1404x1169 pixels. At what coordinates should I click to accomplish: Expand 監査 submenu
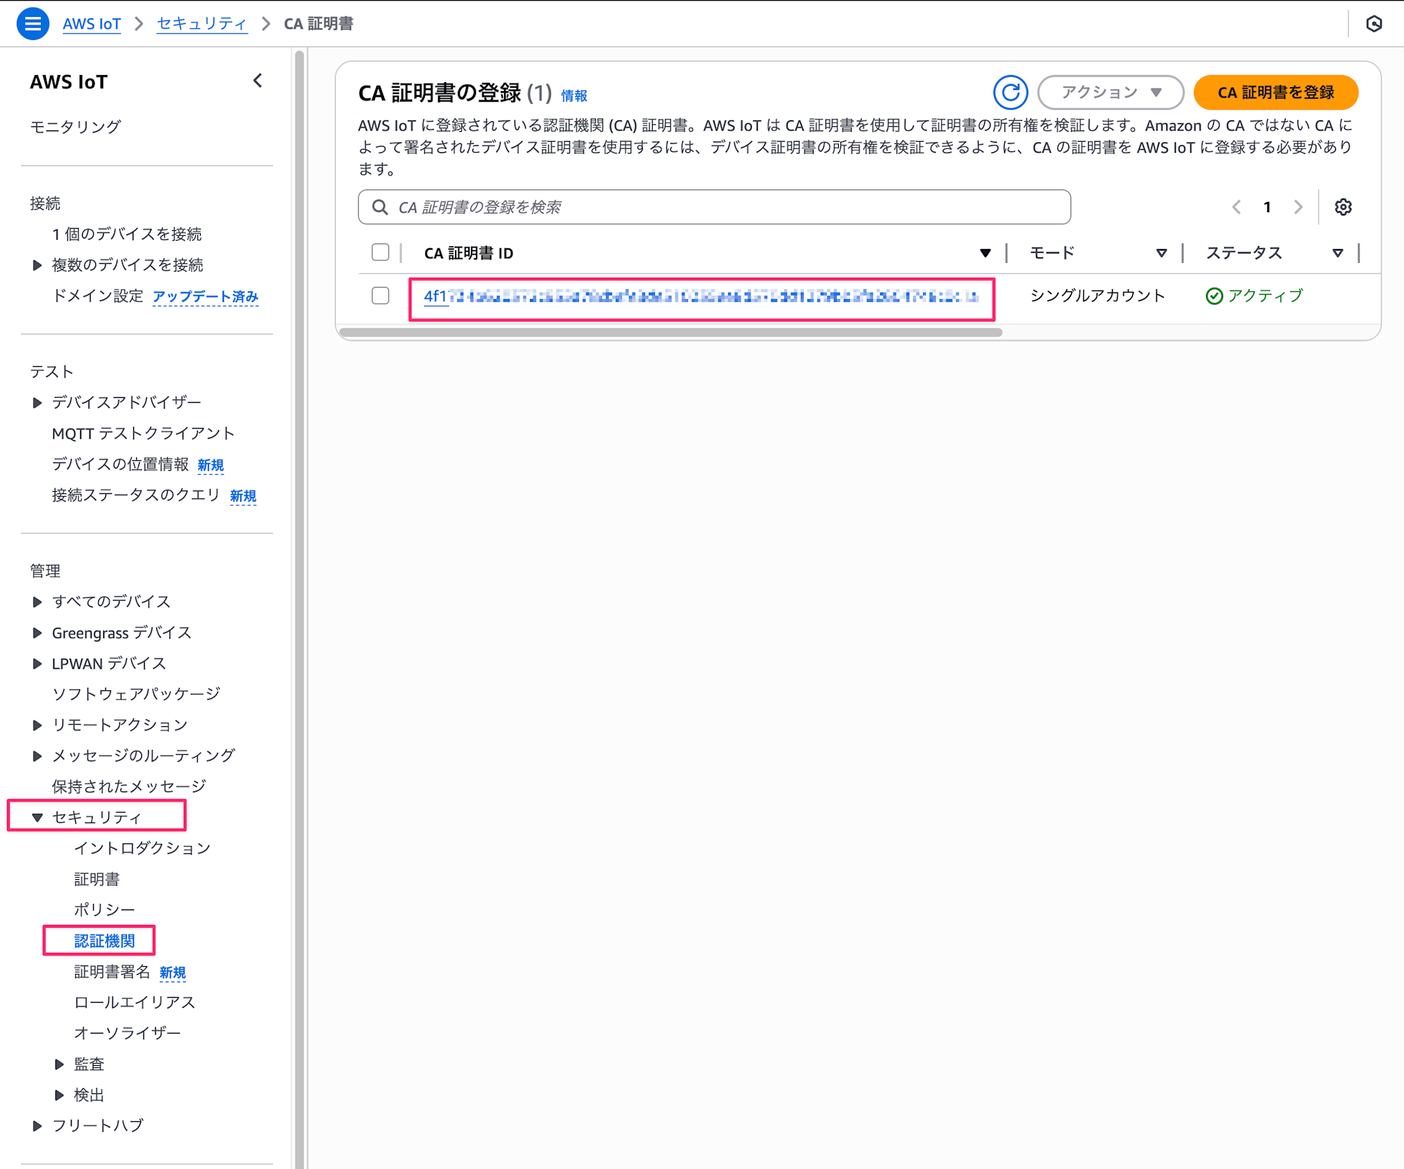point(60,1064)
